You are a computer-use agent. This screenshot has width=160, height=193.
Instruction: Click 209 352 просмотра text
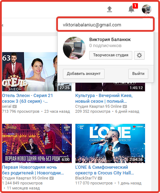point(93,111)
